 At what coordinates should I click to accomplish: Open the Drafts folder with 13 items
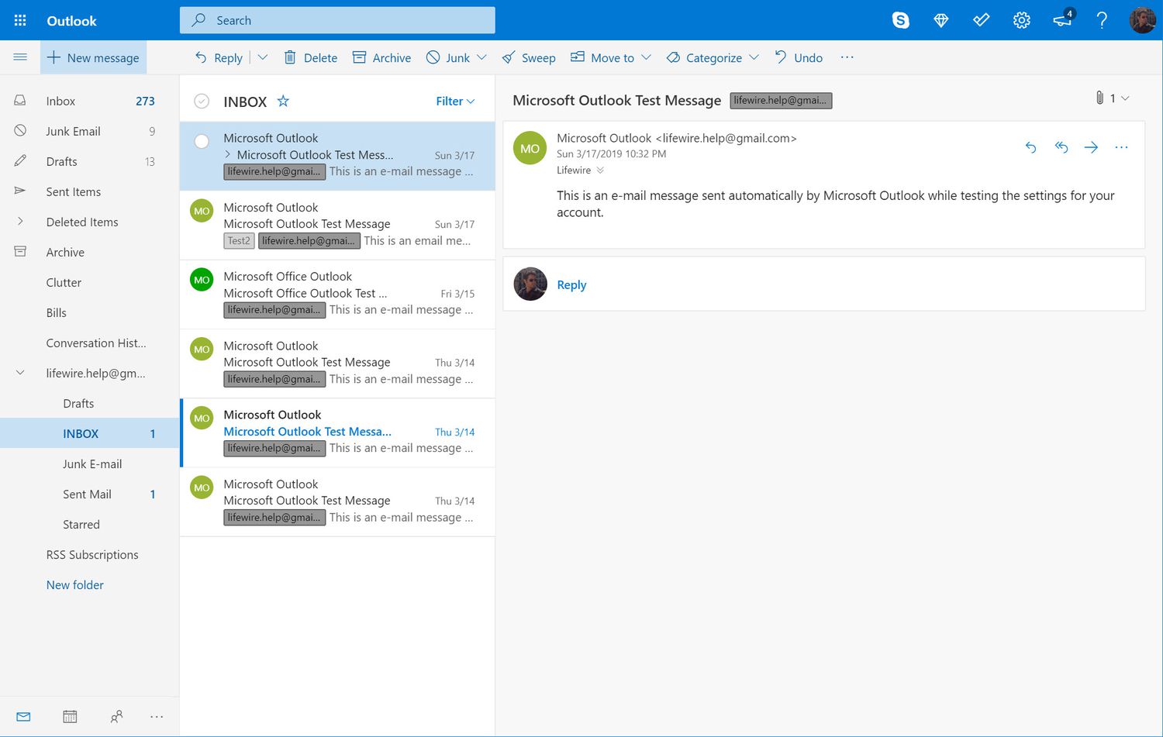coord(89,161)
